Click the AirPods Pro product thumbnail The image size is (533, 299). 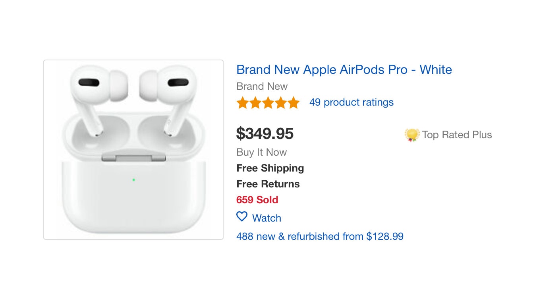point(133,150)
